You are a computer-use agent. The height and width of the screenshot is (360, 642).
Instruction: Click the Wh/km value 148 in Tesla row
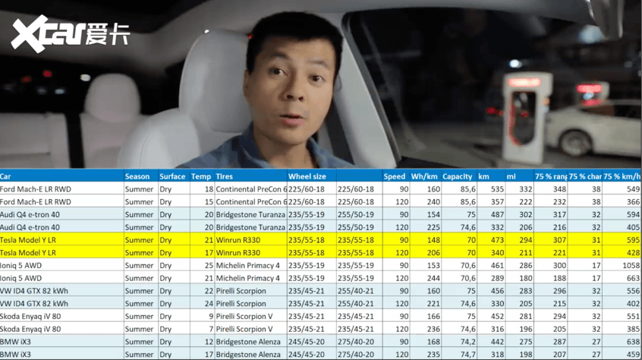pos(433,240)
